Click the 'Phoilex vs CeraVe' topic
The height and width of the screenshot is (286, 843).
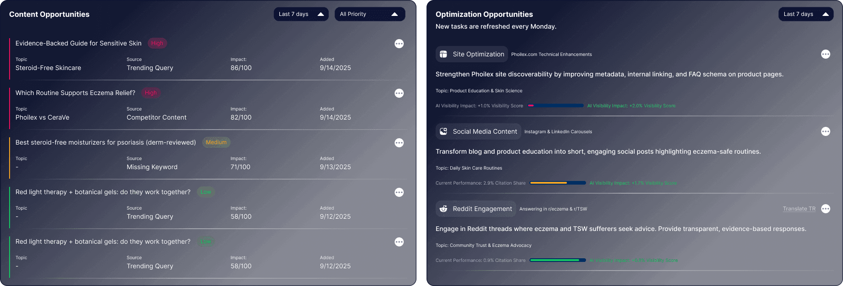point(42,117)
